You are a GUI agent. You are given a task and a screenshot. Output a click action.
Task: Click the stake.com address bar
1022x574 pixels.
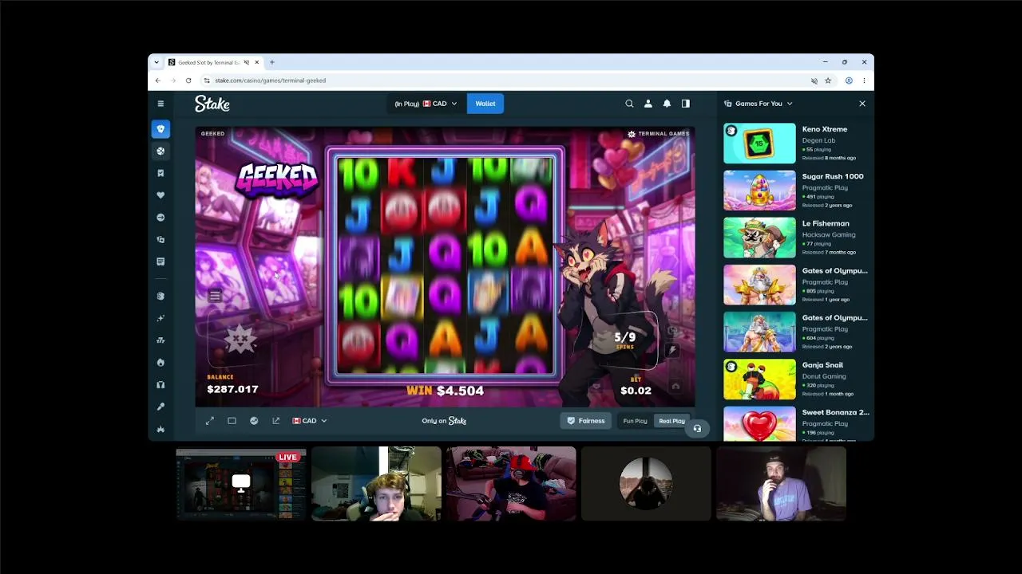[503, 81]
